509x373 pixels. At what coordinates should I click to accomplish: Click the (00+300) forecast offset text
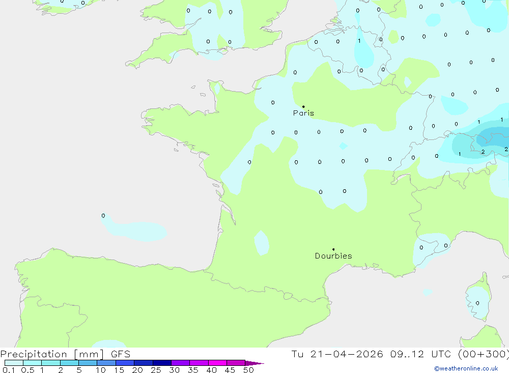484,354
